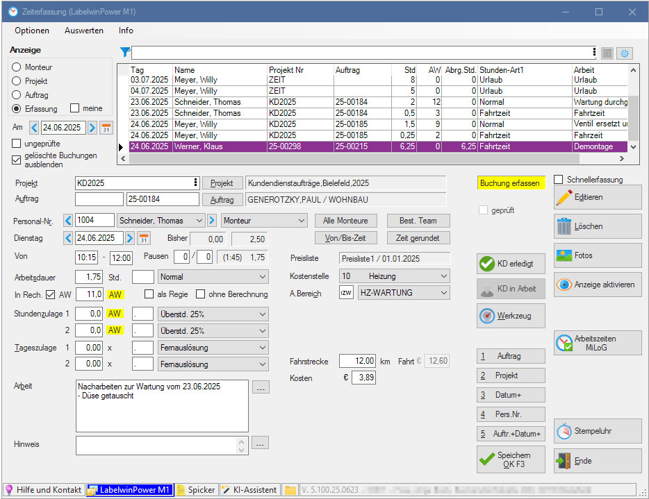Tick the ohne Berechnung checkbox

pos(201,294)
